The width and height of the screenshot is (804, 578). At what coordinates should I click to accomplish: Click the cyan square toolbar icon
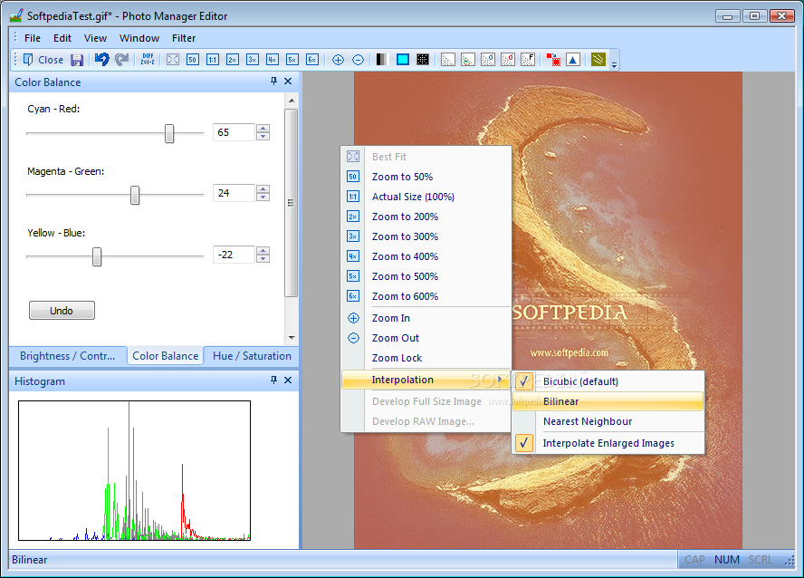click(x=403, y=60)
